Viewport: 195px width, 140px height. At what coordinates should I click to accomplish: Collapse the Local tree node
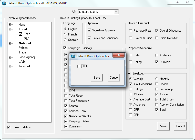(x=10, y=29)
